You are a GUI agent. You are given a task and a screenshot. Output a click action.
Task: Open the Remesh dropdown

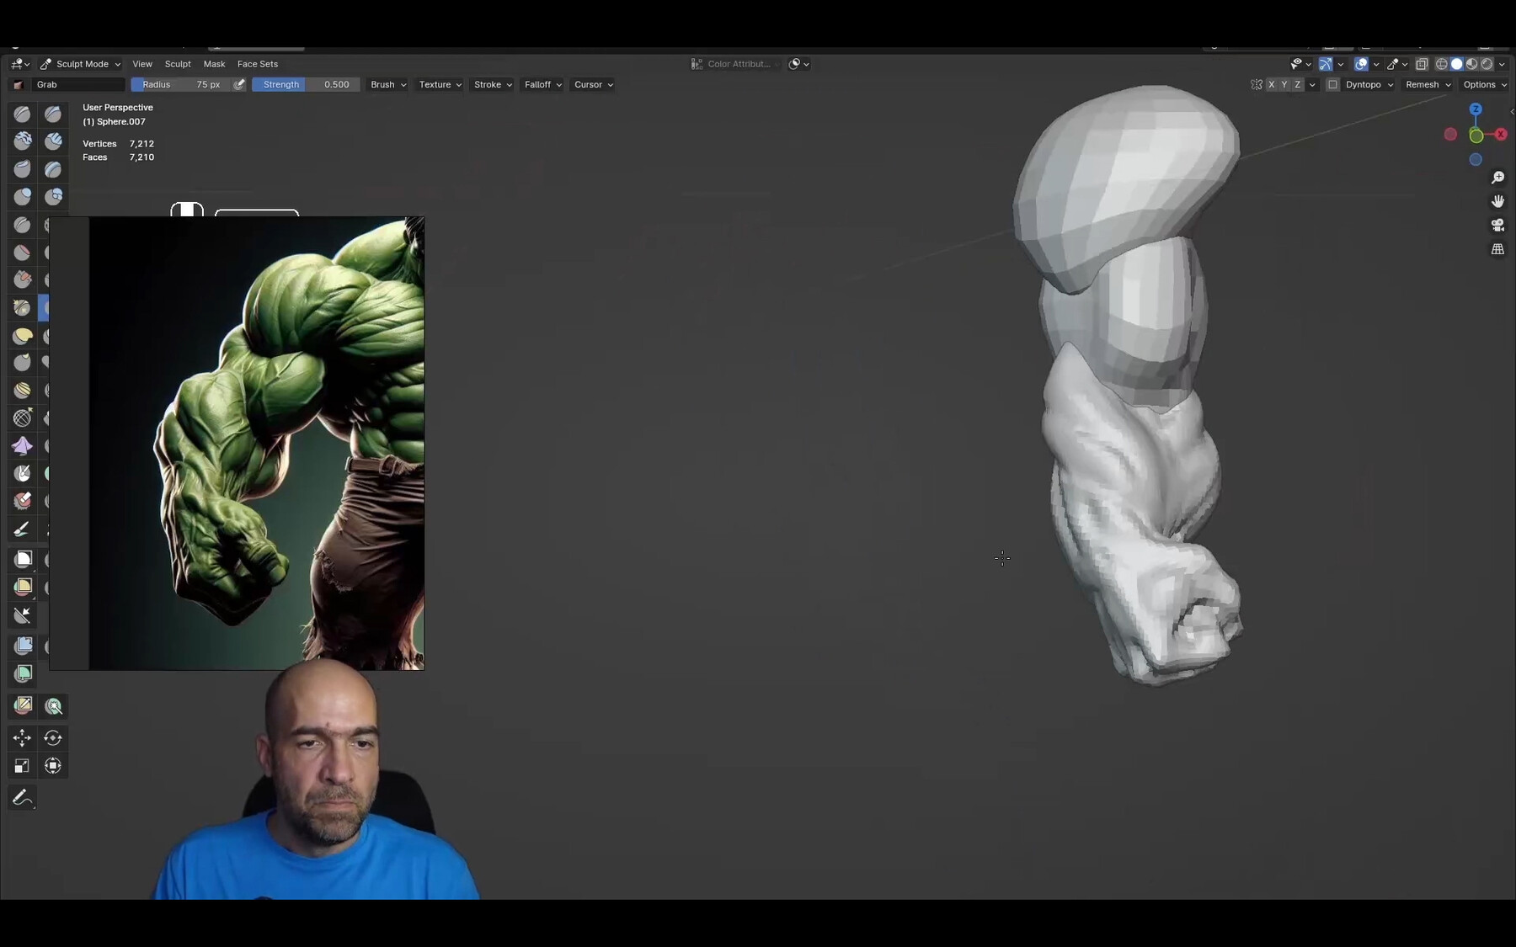[x=1428, y=85]
